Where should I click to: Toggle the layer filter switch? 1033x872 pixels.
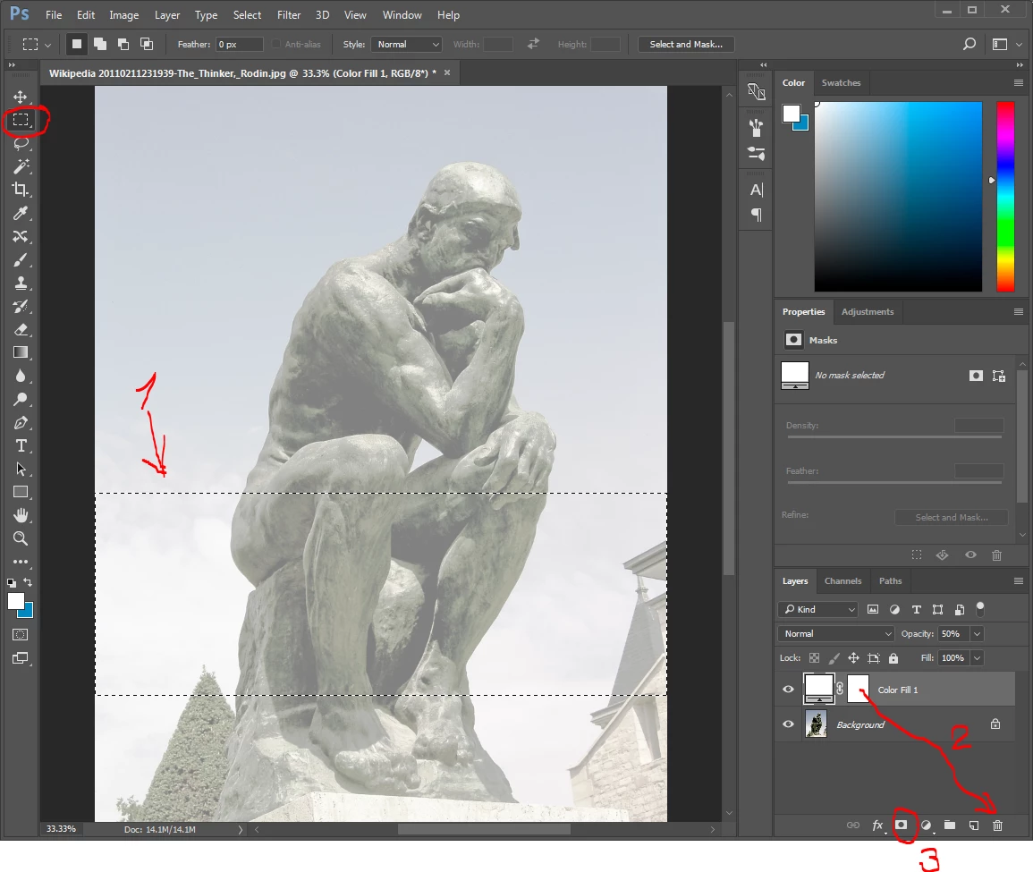click(x=980, y=608)
